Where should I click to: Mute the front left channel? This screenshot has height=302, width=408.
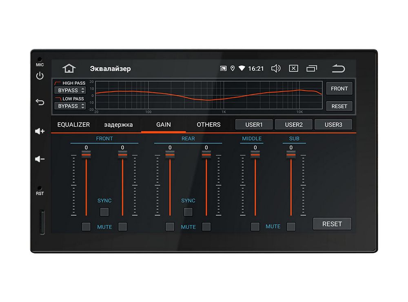[x=86, y=227]
